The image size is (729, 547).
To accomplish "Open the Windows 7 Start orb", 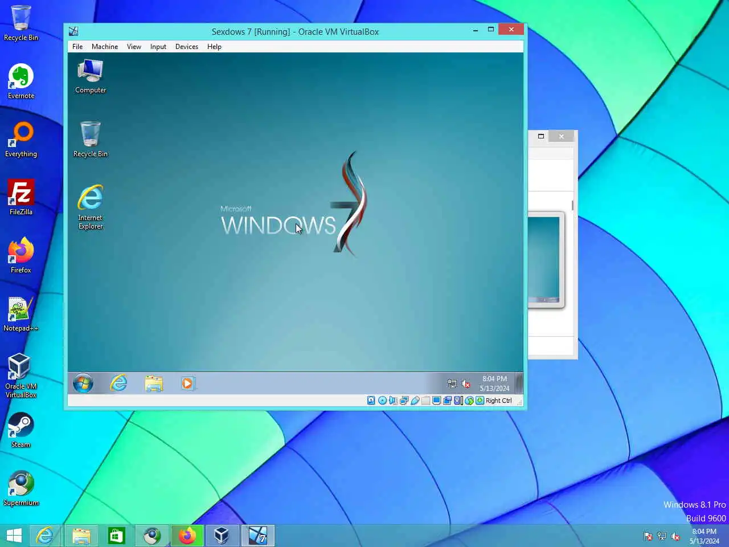I will point(83,383).
